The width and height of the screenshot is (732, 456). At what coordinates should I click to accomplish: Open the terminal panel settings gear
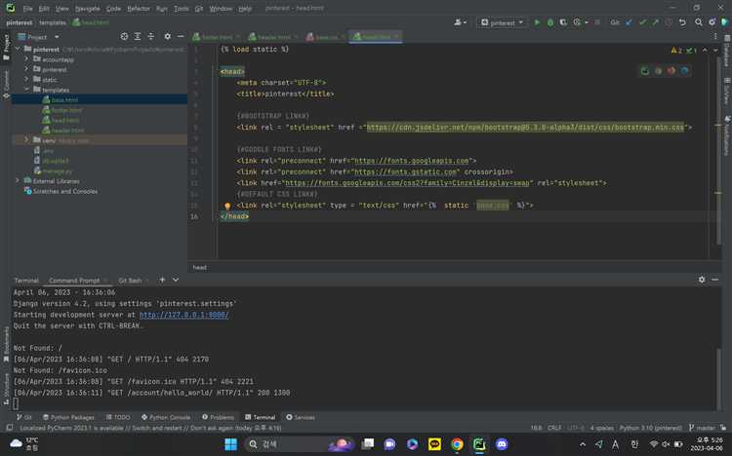tap(702, 280)
